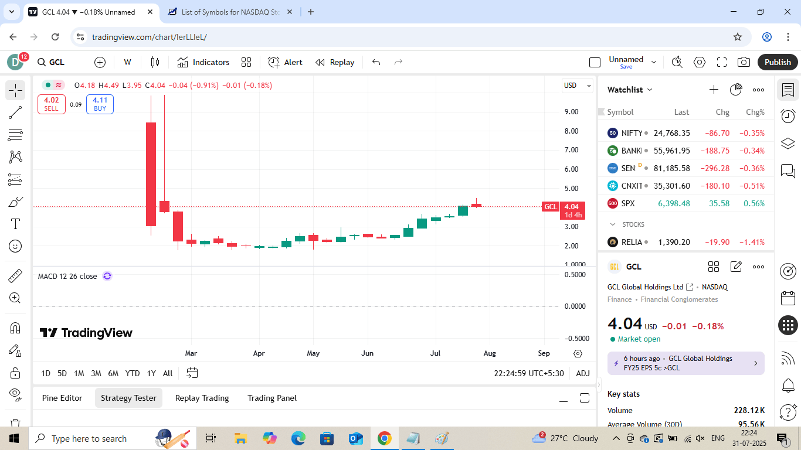The height and width of the screenshot is (450, 801).
Task: Open the emoji icons tool
Action: click(15, 246)
